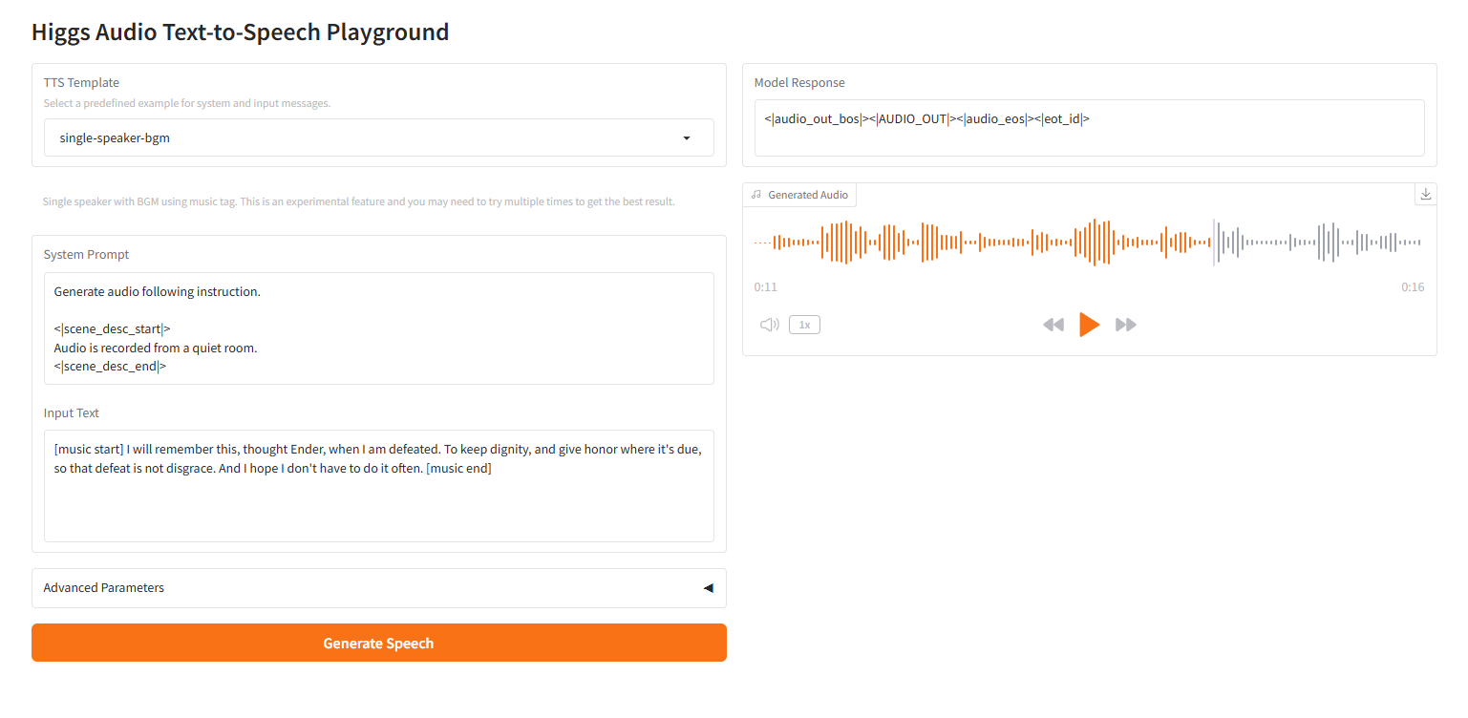Screen dimensions: 1468x718
Task: Toggle the Advanced Parameters triangle arrow
Action: click(708, 588)
